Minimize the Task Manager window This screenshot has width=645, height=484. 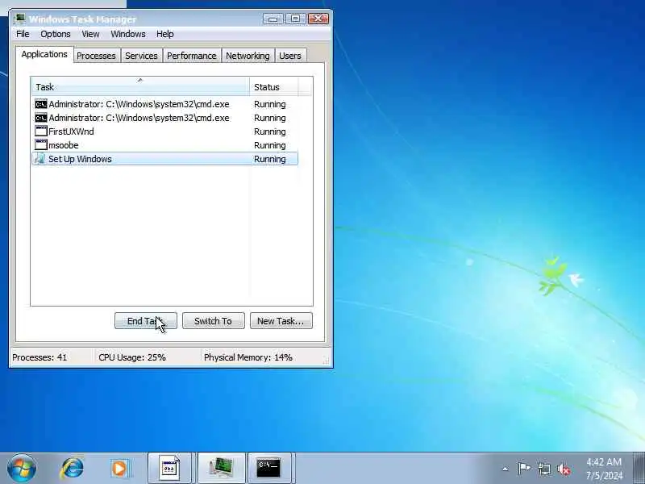coord(273,19)
